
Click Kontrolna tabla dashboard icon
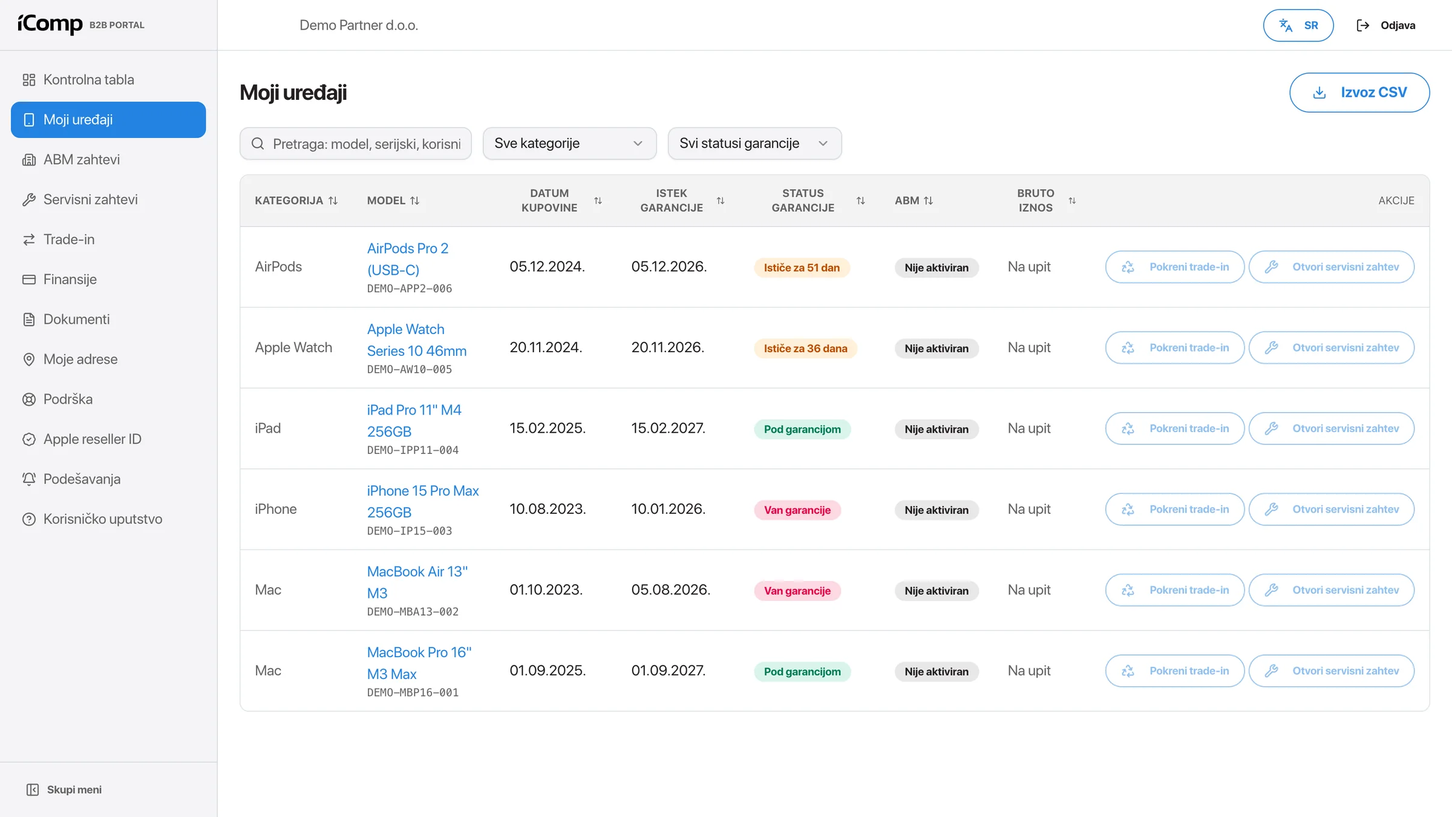[x=29, y=80]
